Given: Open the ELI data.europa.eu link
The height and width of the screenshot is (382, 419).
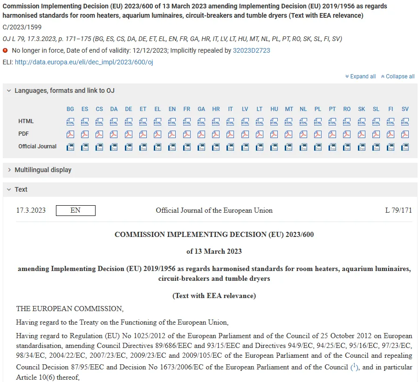Looking at the screenshot, I should coord(84,62).
